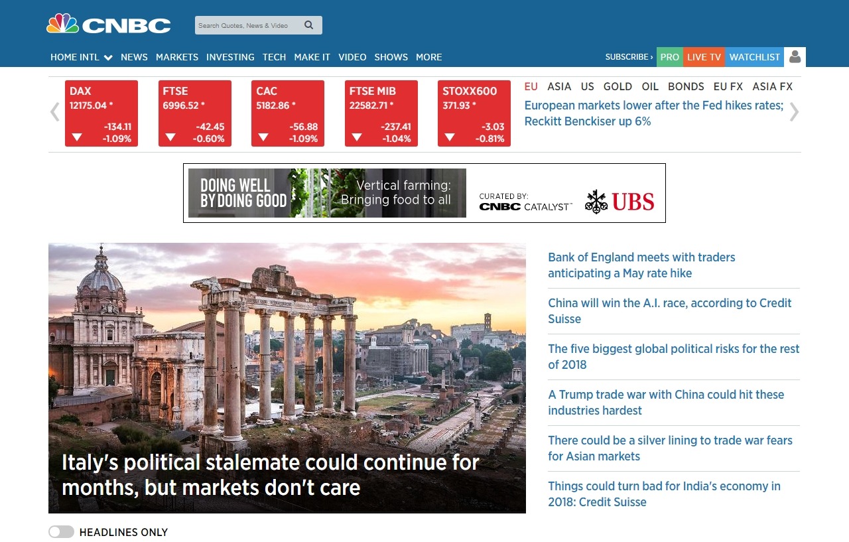849x542 pixels.
Task: Click the CNBC wordmark text
Action: pos(126,26)
